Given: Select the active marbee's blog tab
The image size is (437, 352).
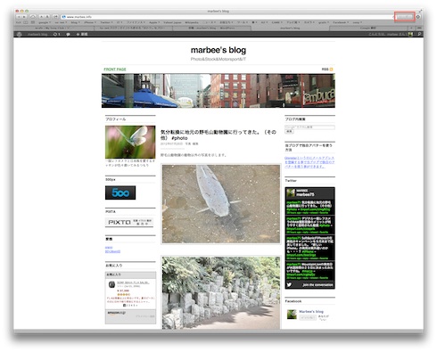Looking at the screenshot, I should 290,28.
